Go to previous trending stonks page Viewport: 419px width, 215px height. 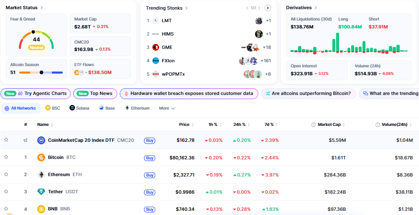pos(247,8)
